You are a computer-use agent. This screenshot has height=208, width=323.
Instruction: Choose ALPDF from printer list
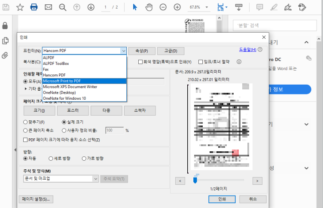(84, 58)
